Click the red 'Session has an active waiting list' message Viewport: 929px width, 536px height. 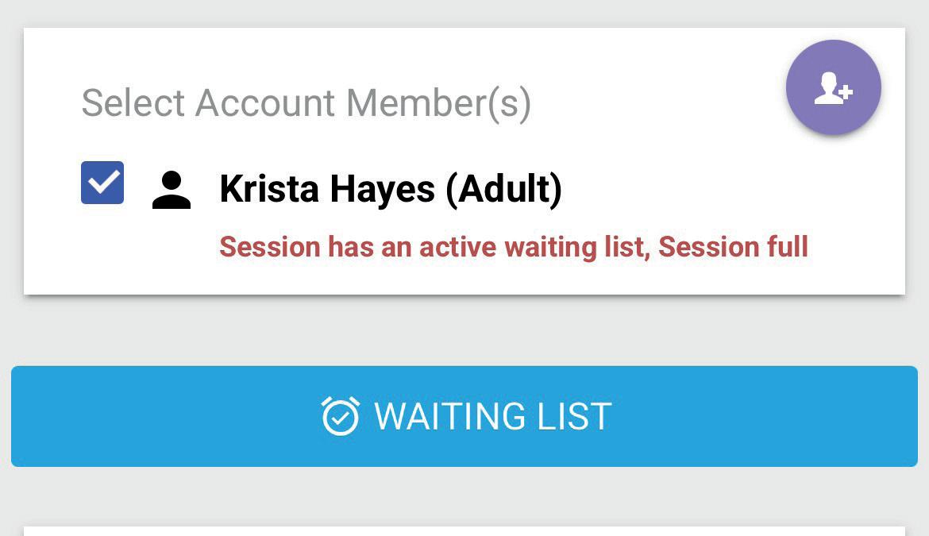(x=432, y=247)
